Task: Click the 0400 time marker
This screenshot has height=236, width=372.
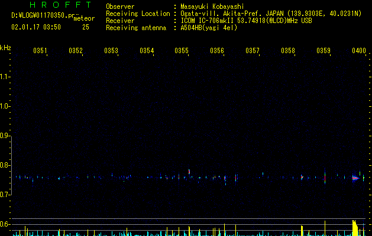Action: (x=359, y=50)
